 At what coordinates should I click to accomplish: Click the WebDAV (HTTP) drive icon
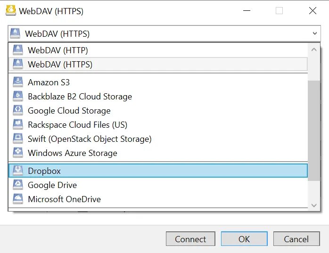click(18, 50)
